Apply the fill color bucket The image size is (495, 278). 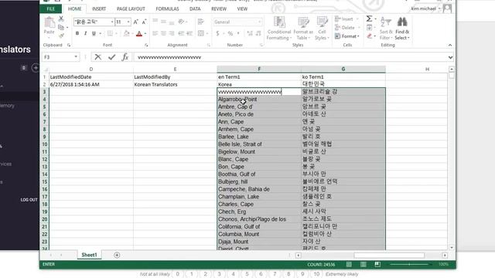[x=126, y=33]
